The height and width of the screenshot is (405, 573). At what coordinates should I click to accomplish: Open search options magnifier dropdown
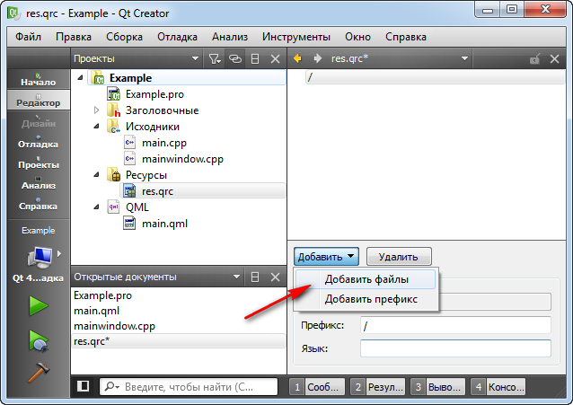click(x=111, y=386)
